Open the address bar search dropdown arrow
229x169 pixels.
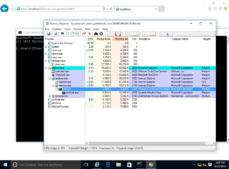point(107,9)
